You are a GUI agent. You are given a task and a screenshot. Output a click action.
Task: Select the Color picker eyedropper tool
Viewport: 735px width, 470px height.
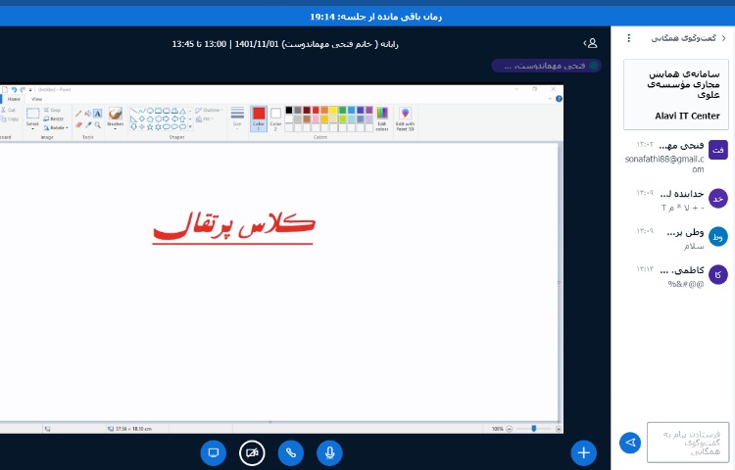[87, 124]
